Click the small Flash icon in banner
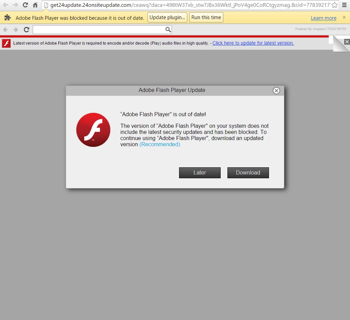350x320 pixels. pyautogui.click(x=6, y=43)
